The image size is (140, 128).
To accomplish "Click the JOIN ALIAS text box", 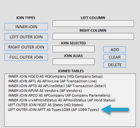I will 74,62.
